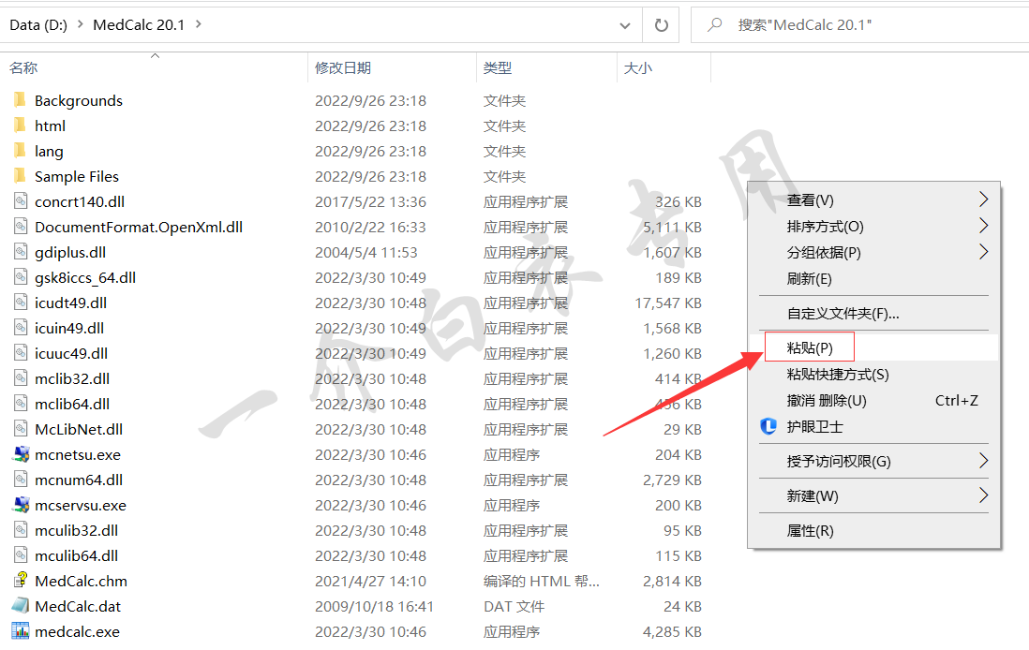1029x650 pixels.
Task: Click the icuin49.dll file icon
Action: point(21,327)
